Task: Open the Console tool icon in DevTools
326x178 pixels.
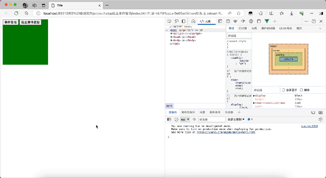Action: coord(220,21)
